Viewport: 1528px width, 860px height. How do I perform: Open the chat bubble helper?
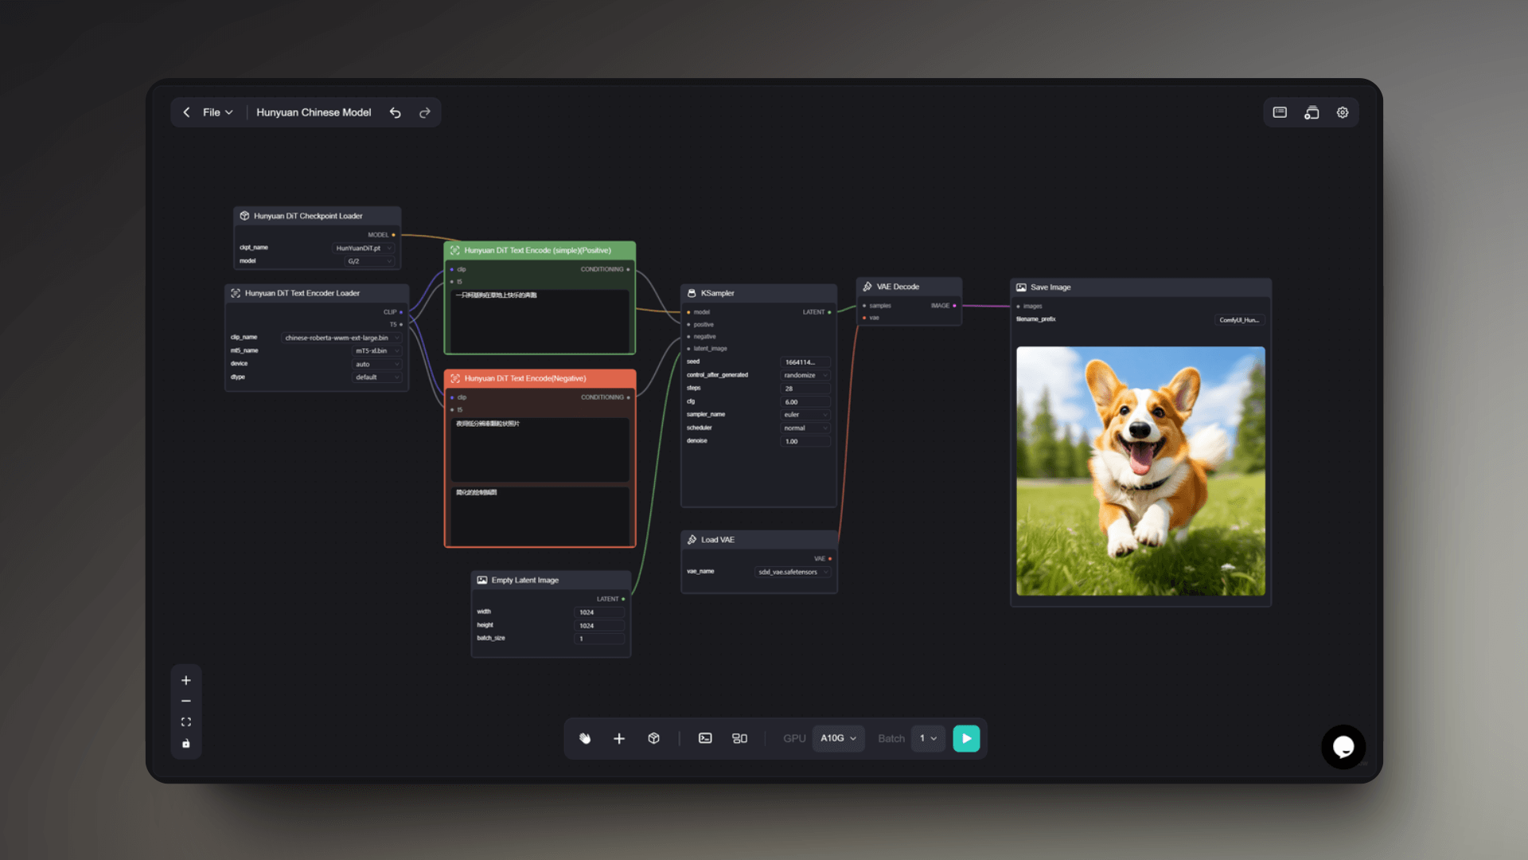[x=1343, y=747]
